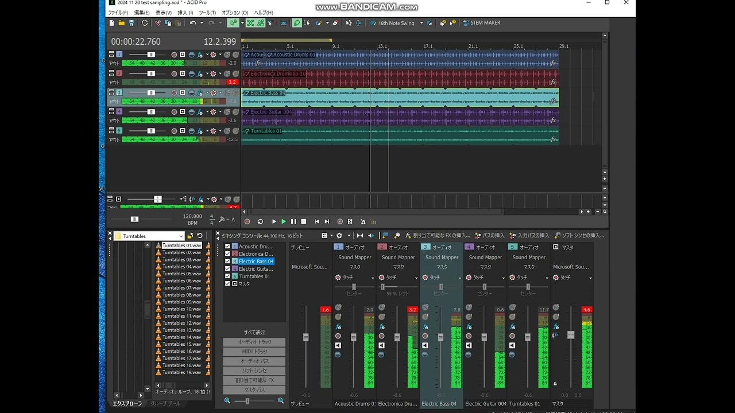Click the zoom-in magnifier below the mixer list

pyautogui.click(x=280, y=400)
